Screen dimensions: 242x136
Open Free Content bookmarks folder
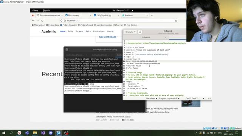point(131,25)
